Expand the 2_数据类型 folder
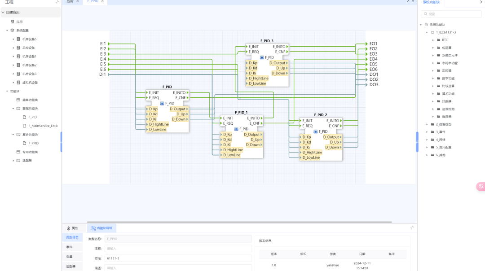The image size is (485, 271). pyautogui.click(x=427, y=124)
